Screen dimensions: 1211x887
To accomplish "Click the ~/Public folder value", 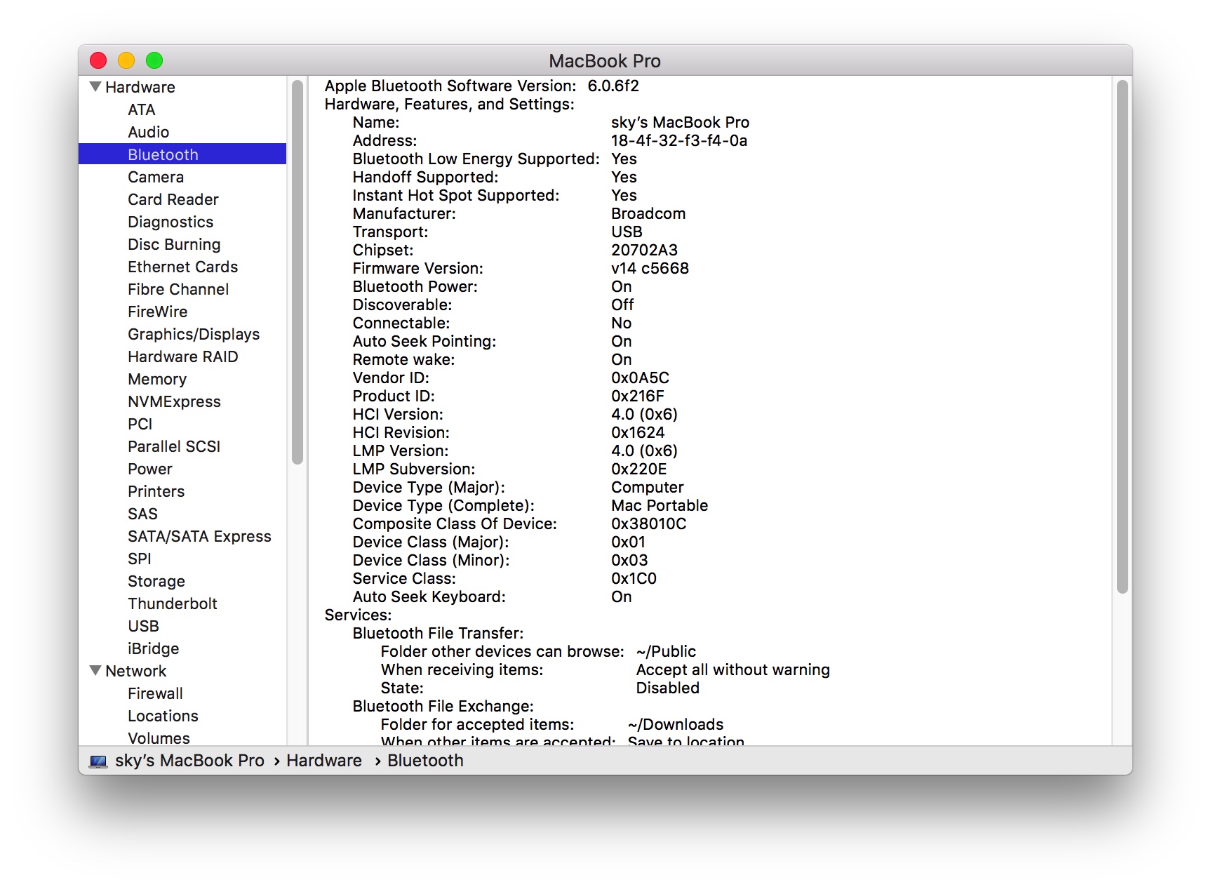I will [x=666, y=651].
